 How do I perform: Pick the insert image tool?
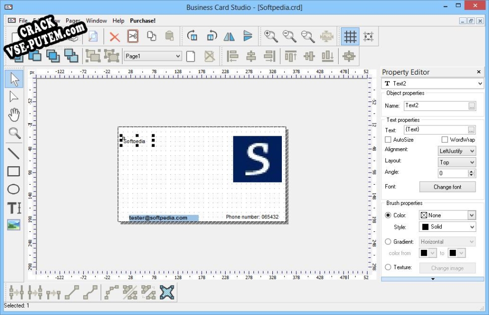click(14, 225)
